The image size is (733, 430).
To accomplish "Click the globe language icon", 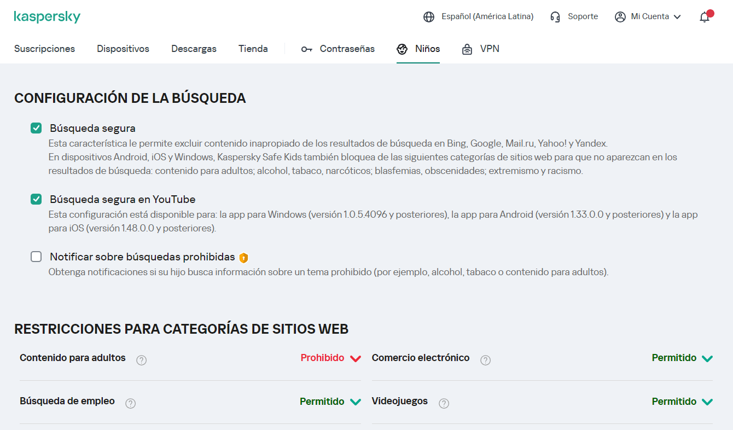I will click(429, 17).
